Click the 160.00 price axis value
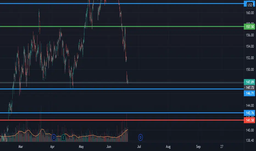The width and height of the screenshot is (256, 151). coord(250,13)
